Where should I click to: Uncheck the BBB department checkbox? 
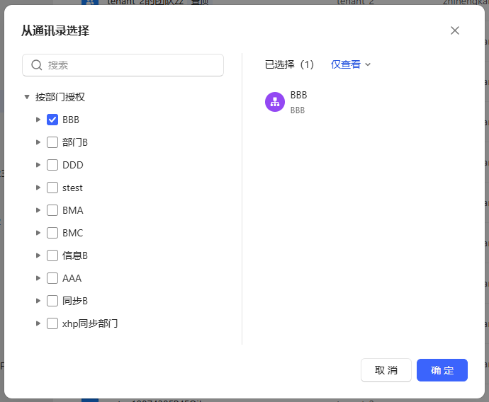tap(52, 120)
